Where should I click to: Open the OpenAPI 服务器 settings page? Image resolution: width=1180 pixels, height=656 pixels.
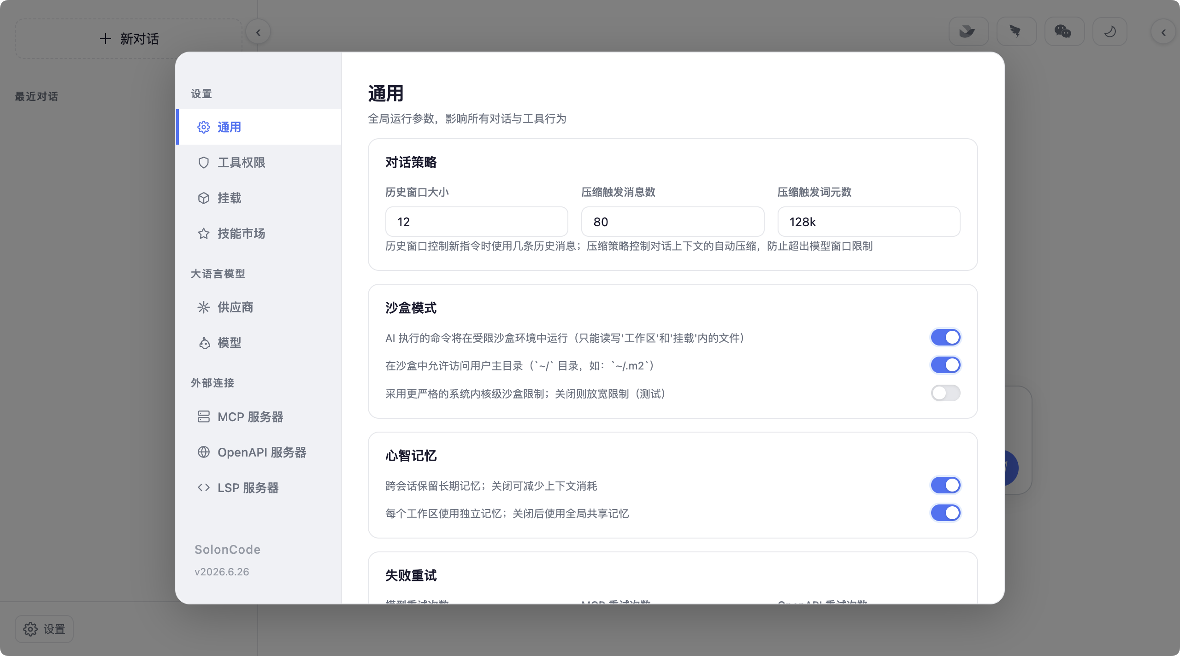point(259,452)
